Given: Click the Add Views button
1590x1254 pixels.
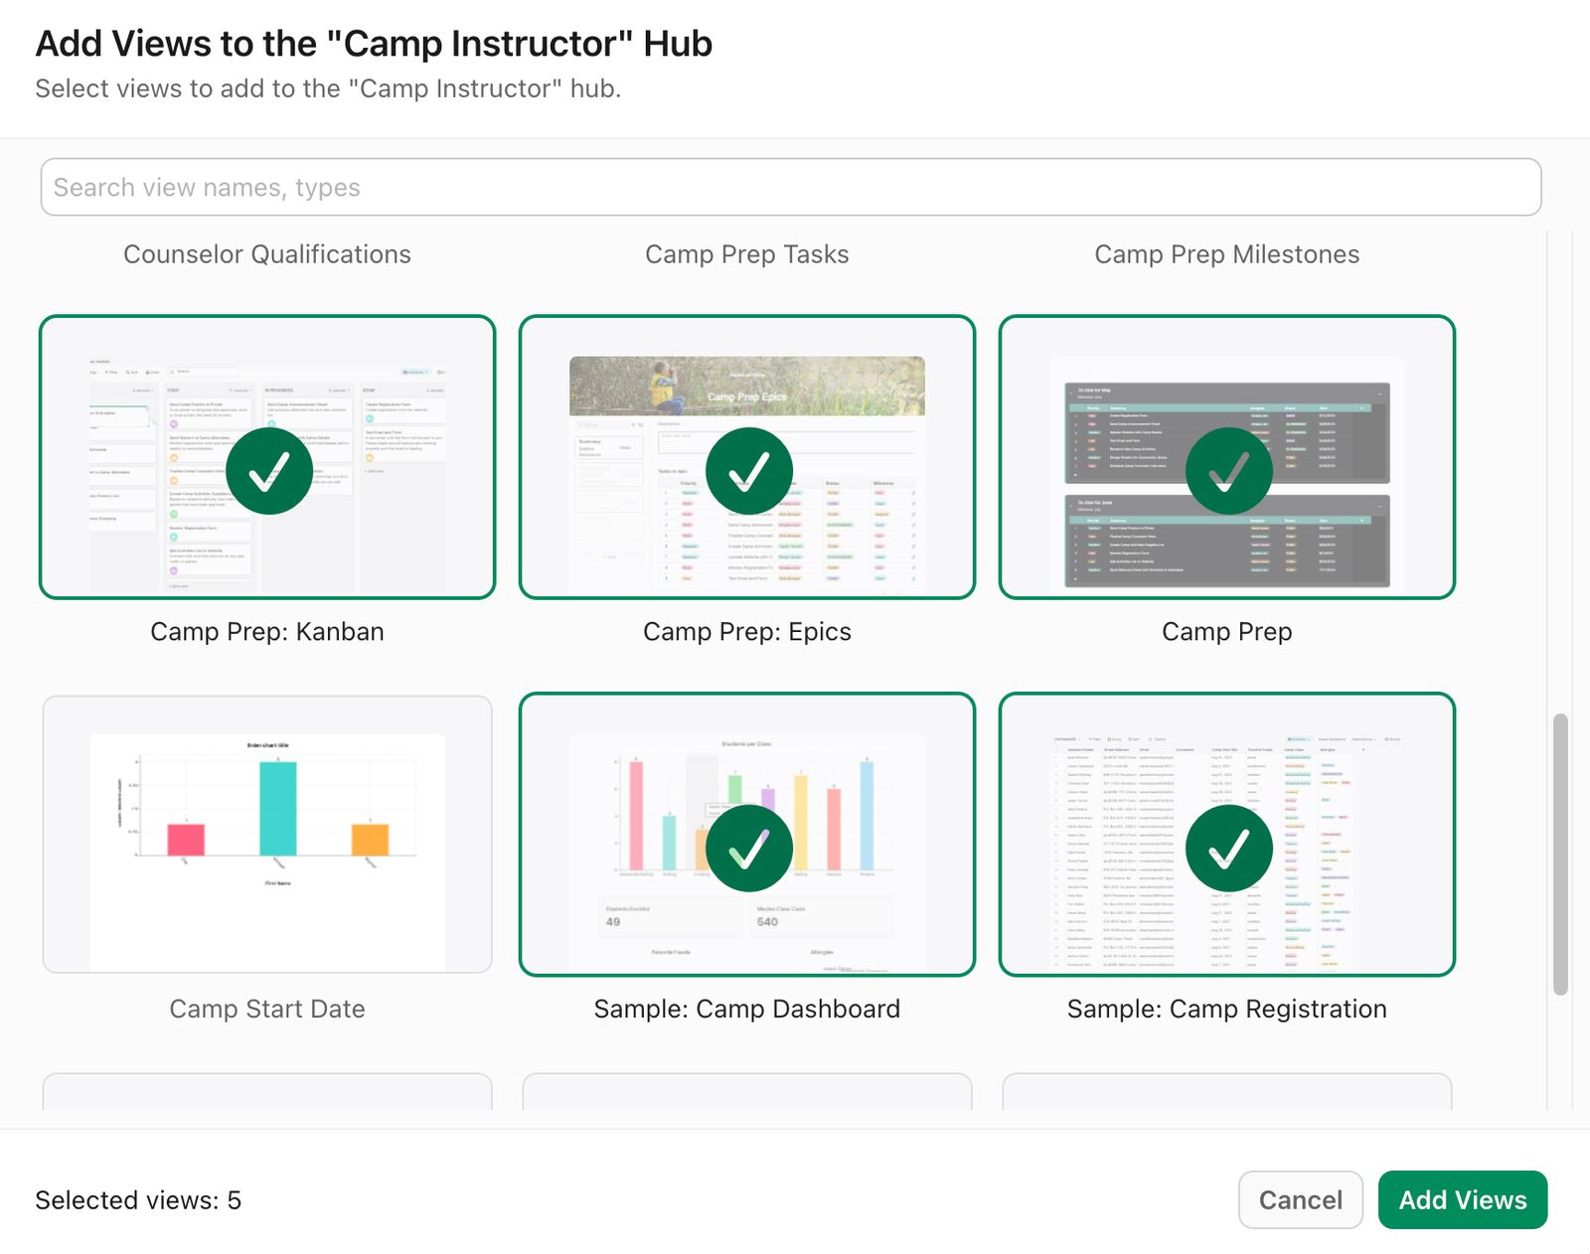Looking at the screenshot, I should pos(1462,1200).
